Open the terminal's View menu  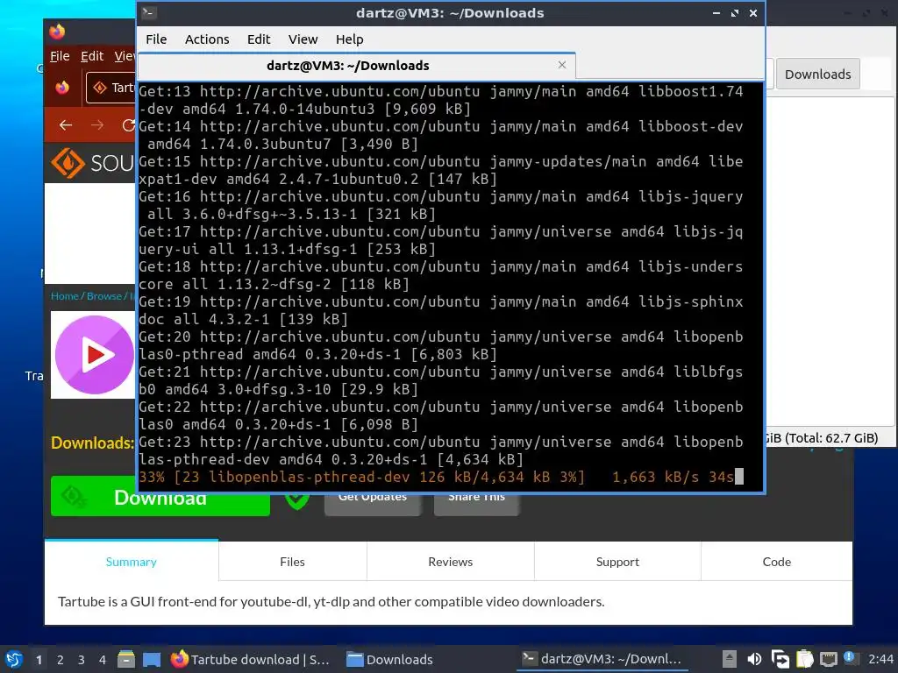[303, 39]
